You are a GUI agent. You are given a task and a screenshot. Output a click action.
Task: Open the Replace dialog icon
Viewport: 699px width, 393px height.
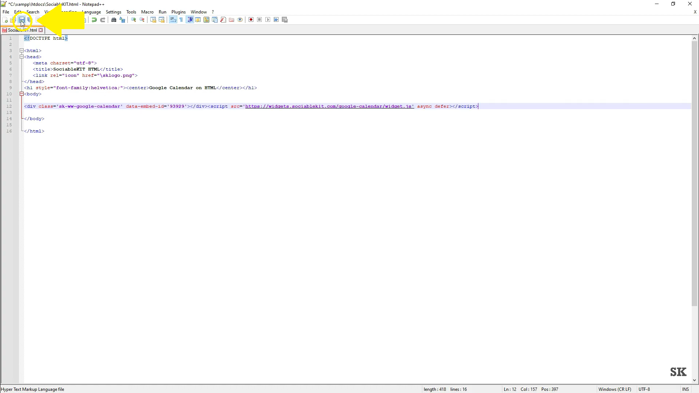point(122,20)
